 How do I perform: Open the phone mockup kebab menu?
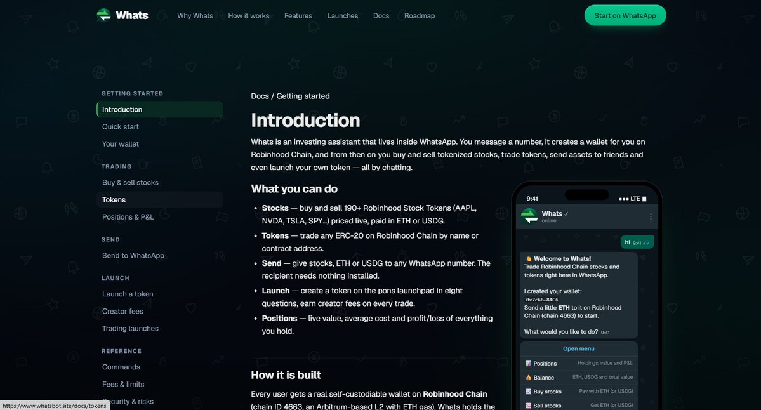point(651,216)
